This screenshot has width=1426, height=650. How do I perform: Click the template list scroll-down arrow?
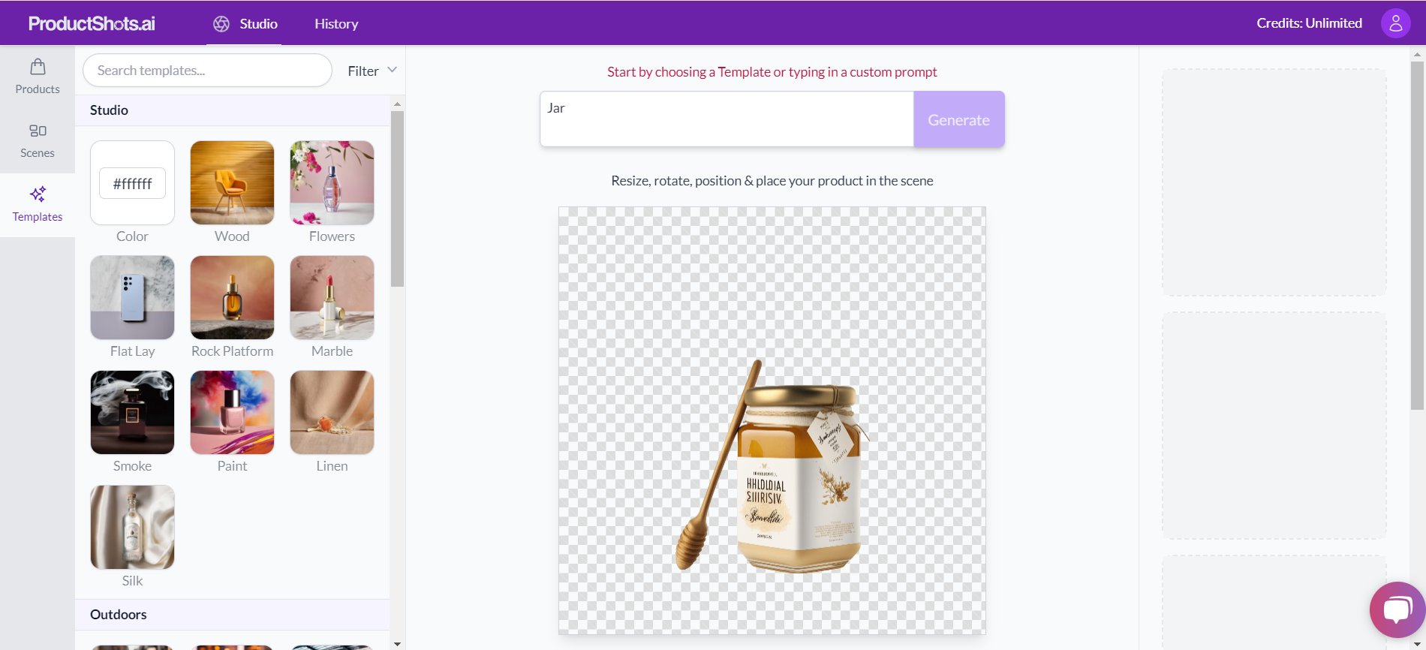click(397, 644)
